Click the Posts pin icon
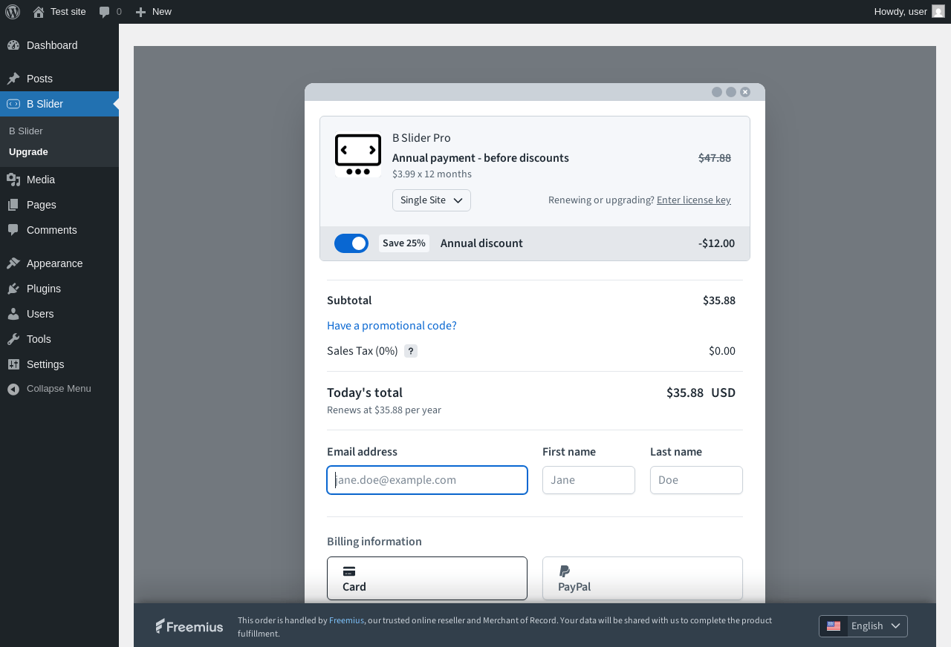This screenshot has height=647, width=951. tap(13, 79)
